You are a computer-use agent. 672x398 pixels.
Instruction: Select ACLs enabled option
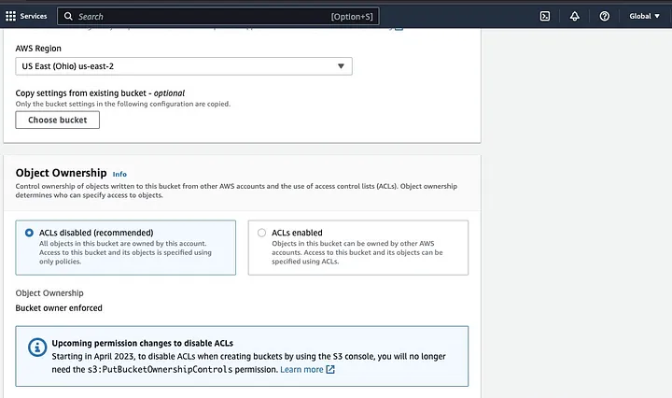261,233
